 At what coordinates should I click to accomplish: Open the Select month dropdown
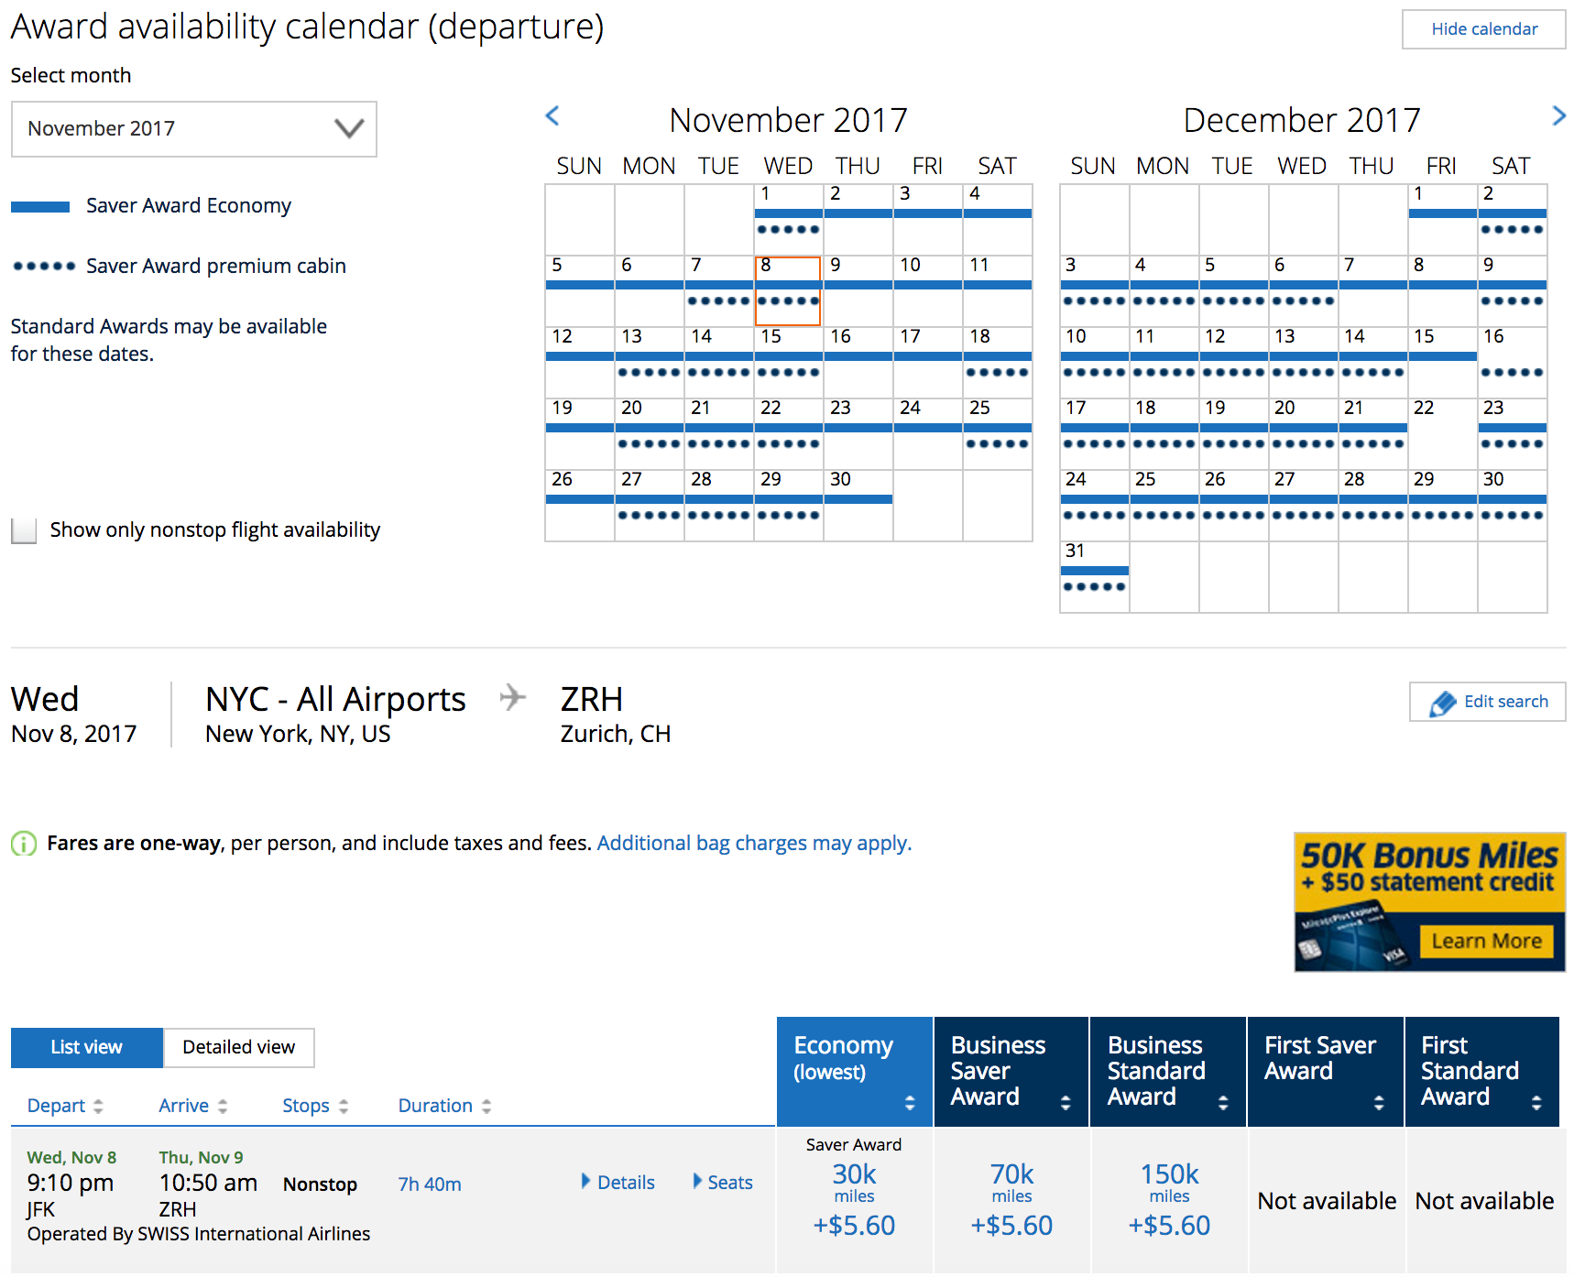click(194, 129)
